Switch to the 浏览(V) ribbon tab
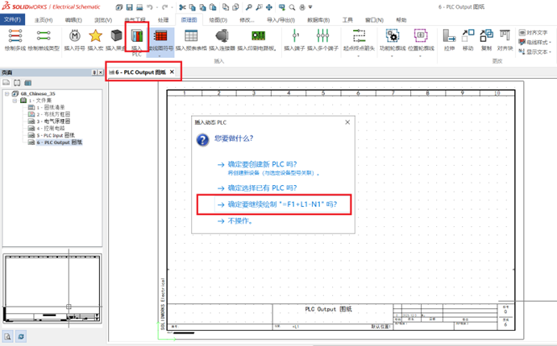Viewport: 557px width, 346px height. (x=103, y=20)
